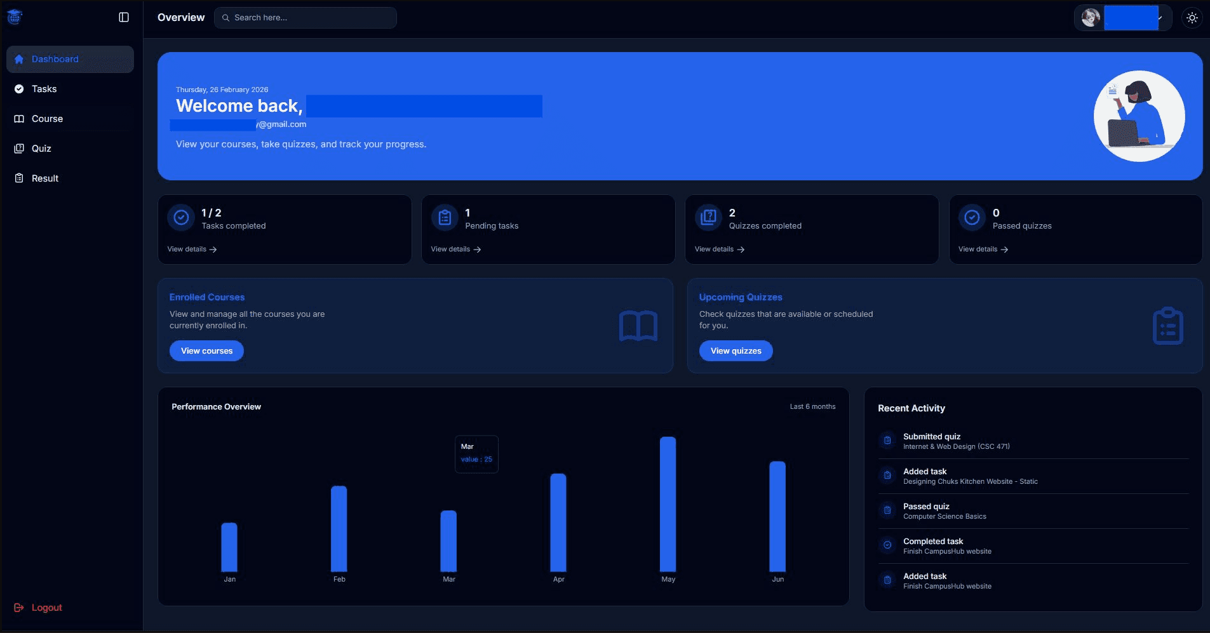Click the Jun bar in the chart
The height and width of the screenshot is (633, 1210).
tap(777, 517)
